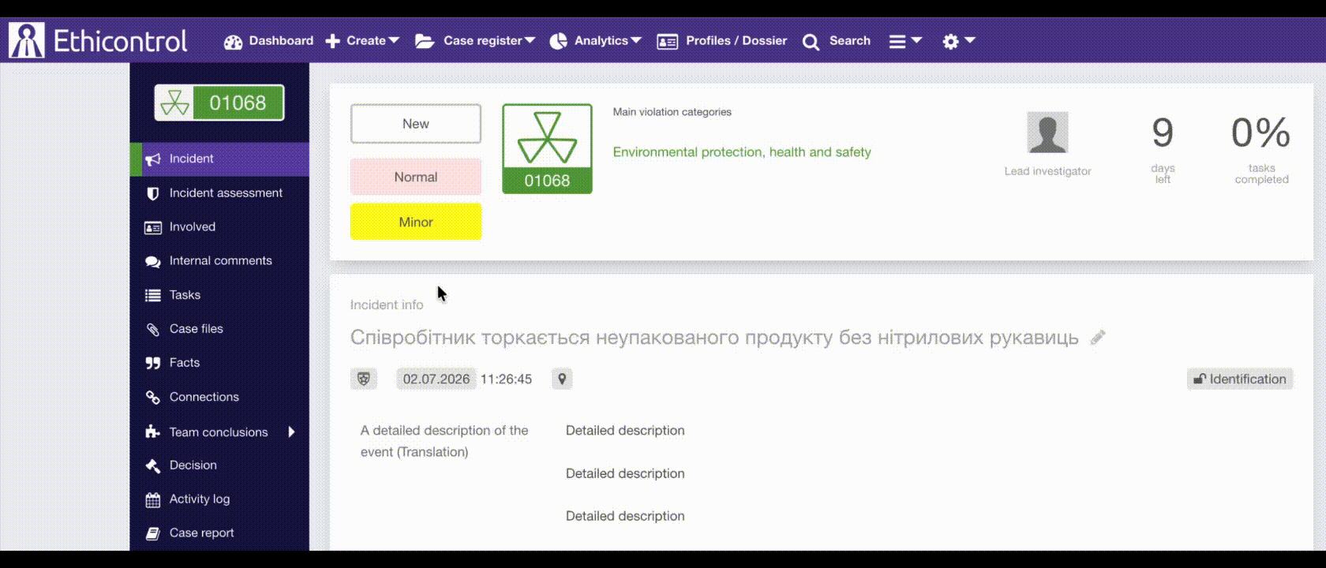Open the Analytics dropdown menu
This screenshot has width=1326, height=568.
(636, 40)
